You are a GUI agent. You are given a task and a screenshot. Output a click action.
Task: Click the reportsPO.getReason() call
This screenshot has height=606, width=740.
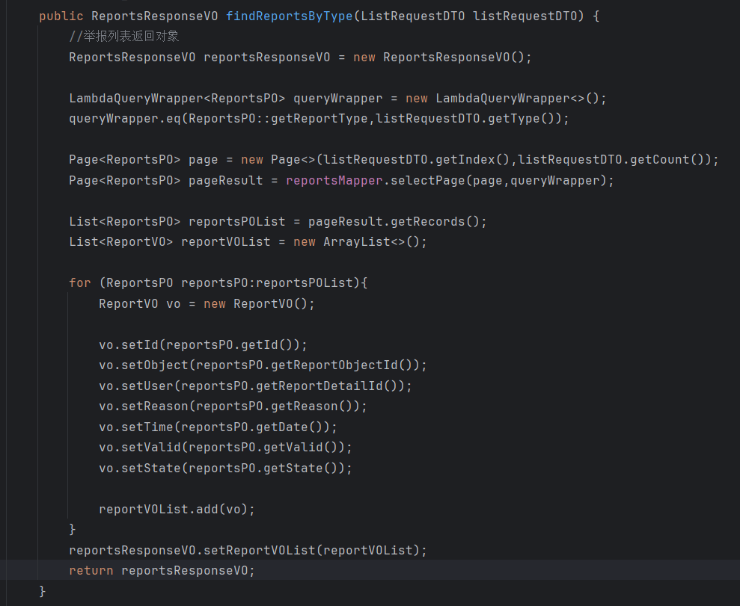[274, 406]
